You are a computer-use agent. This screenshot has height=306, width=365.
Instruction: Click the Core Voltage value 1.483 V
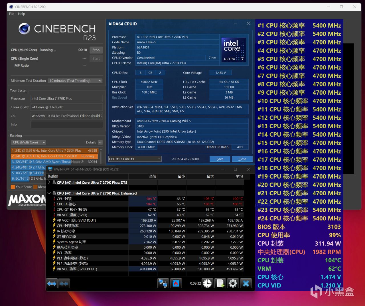220,73
